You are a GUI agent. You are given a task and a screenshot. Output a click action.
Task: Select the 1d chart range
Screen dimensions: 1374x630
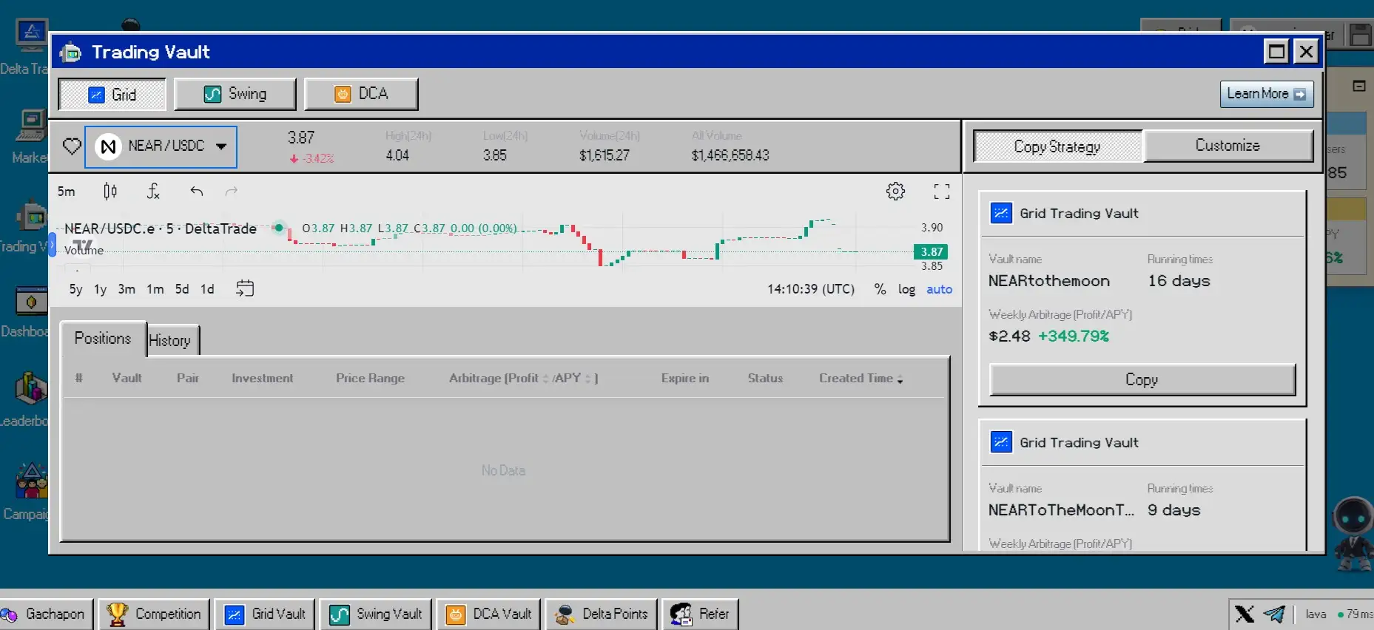(207, 289)
